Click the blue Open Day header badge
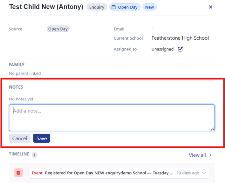Image resolution: width=225 pixels, height=183 pixels. tap(125, 7)
